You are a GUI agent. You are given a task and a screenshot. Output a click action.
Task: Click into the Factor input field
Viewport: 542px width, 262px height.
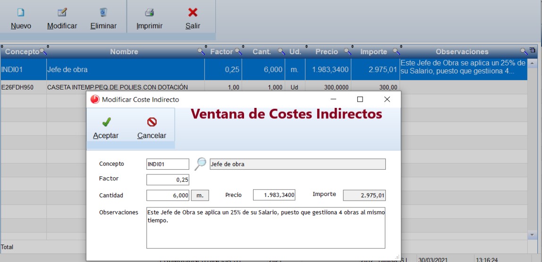click(168, 180)
